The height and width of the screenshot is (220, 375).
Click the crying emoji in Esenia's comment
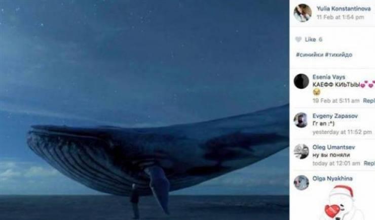click(316, 92)
